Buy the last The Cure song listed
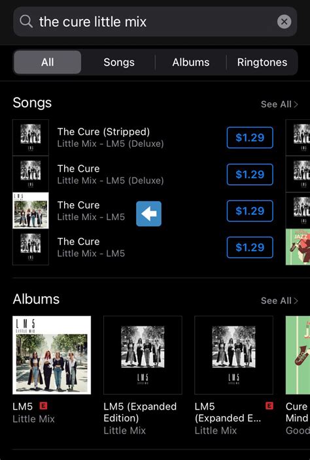This screenshot has width=310, height=460. (x=250, y=247)
